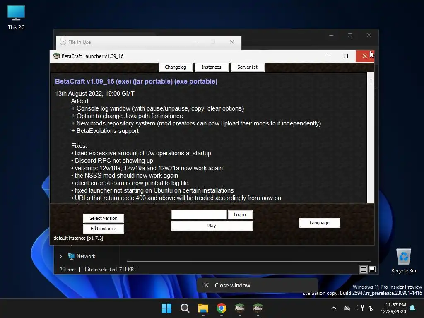This screenshot has width=424, height=318.
Task: Click the username input field
Action: (x=199, y=215)
